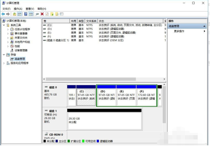Expand the Event Viewer (事件查看器) node
This screenshot has width=210, height=146.
click(x=8, y=33)
